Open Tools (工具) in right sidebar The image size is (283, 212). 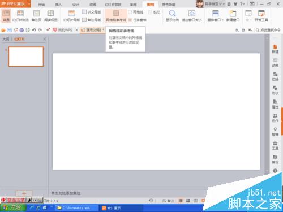pos(275,145)
